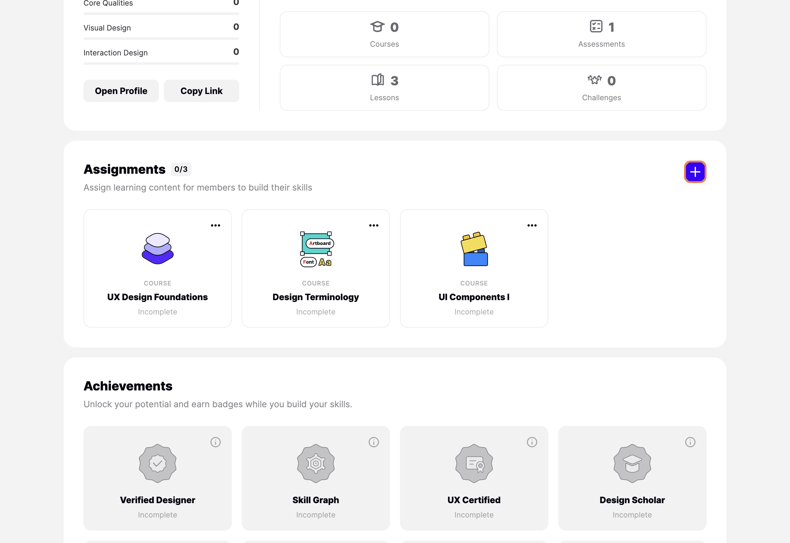Open the Design Terminology course title
The height and width of the screenshot is (543, 790).
tap(316, 297)
